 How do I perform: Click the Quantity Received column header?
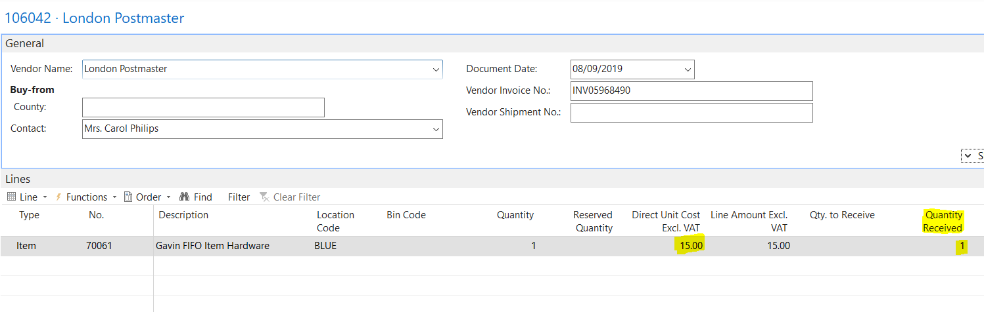pos(943,222)
